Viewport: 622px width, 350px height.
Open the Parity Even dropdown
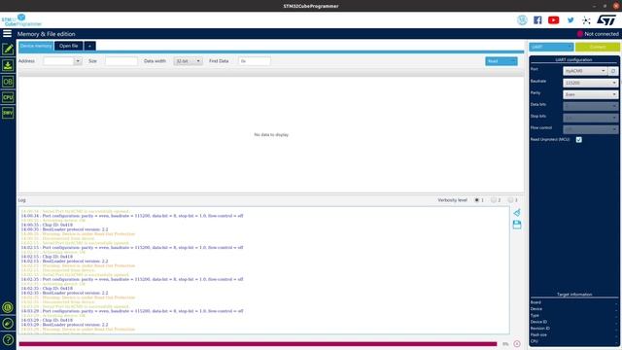coord(590,94)
